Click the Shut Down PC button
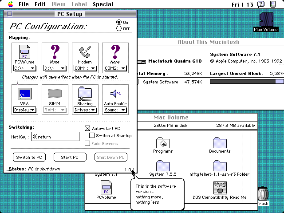Screen dimensions: 284x213 click(111, 157)
